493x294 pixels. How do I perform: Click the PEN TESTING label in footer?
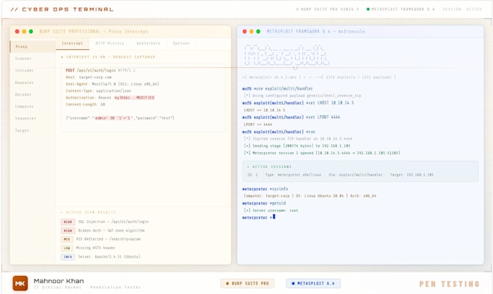point(449,284)
